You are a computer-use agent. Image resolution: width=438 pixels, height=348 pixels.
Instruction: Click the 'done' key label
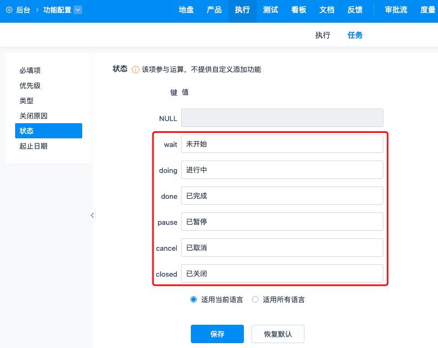(x=169, y=197)
